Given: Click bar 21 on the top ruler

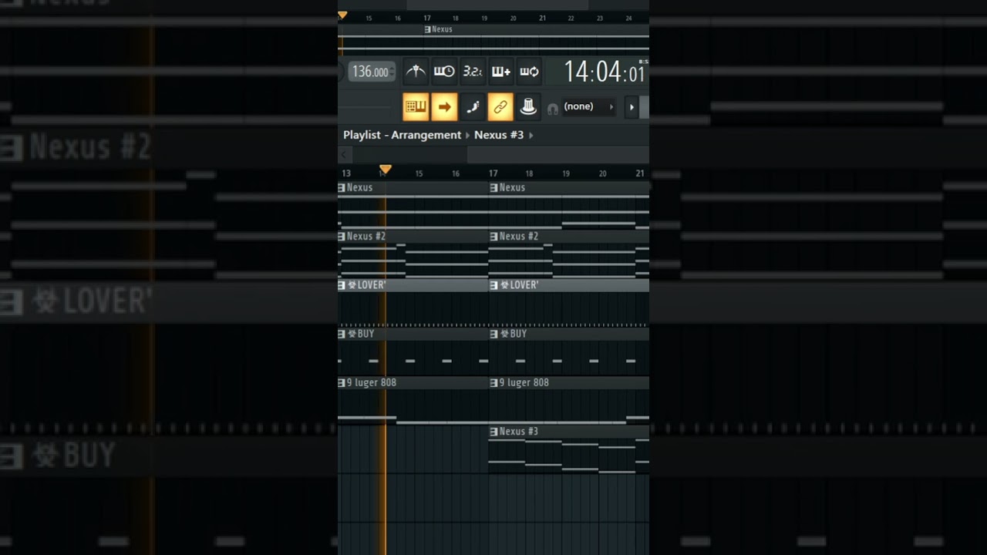Looking at the screenshot, I should [542, 18].
